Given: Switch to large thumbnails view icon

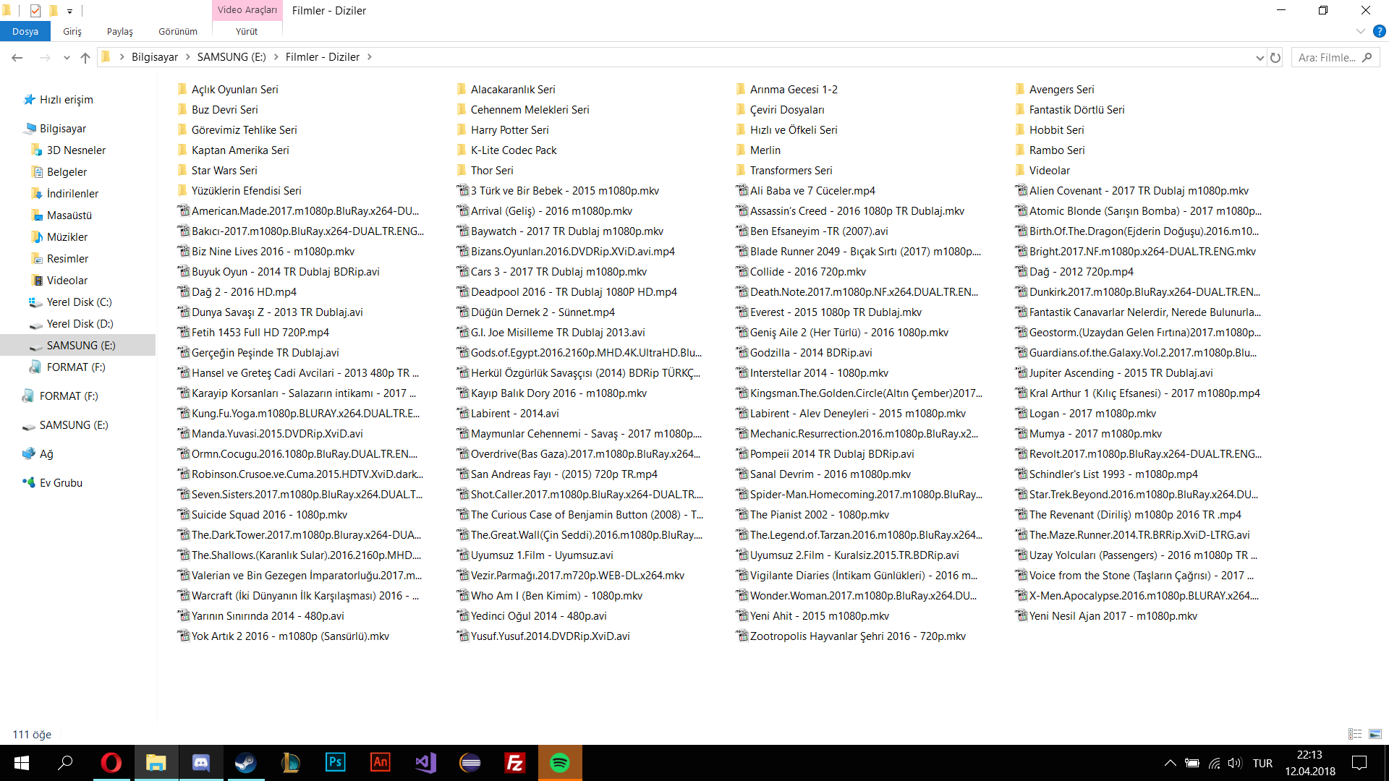Looking at the screenshot, I should [x=1375, y=734].
